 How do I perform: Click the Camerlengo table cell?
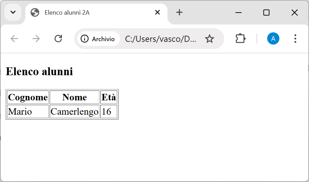(75, 112)
